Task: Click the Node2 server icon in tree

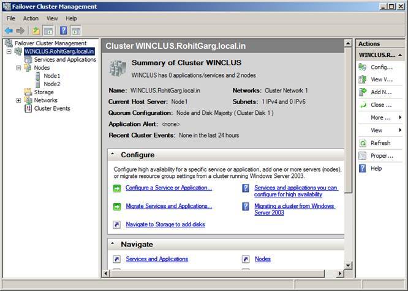Action: coord(38,84)
